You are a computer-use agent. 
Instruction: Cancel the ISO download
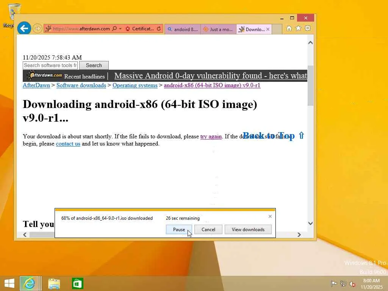click(x=208, y=230)
